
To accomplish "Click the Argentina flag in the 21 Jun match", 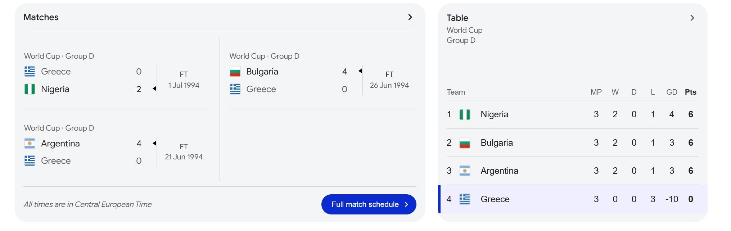I will 30,144.
